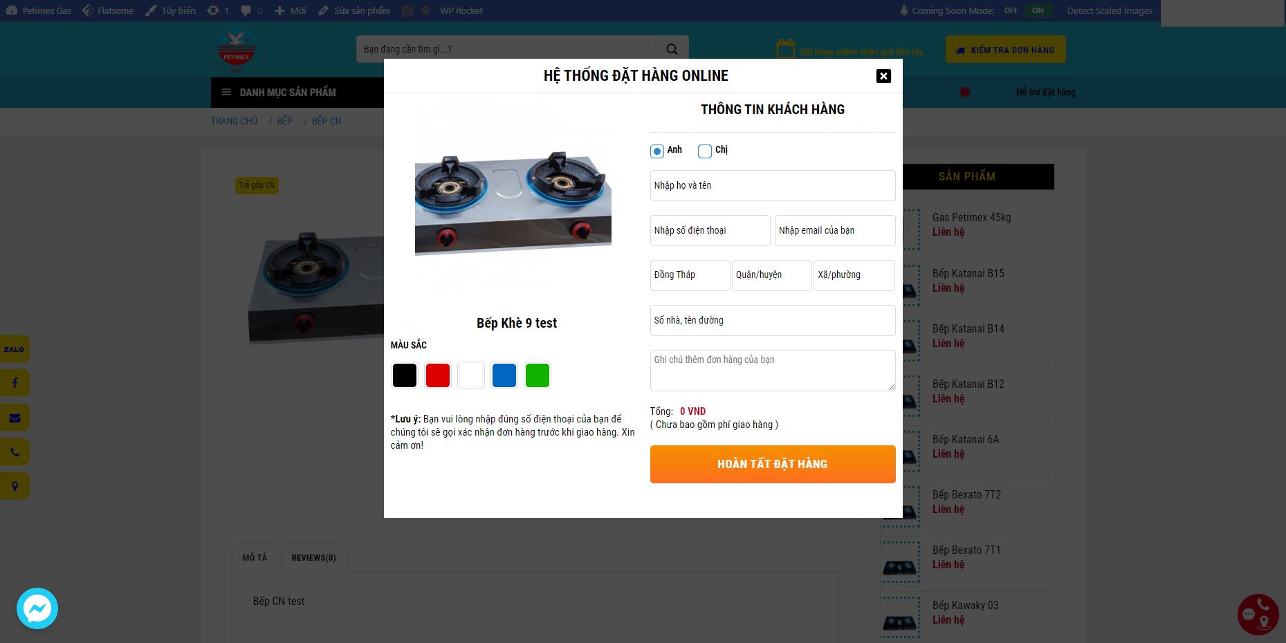Image resolution: width=1286 pixels, height=643 pixels.
Task: Click the search magnifier icon
Action: click(x=672, y=49)
